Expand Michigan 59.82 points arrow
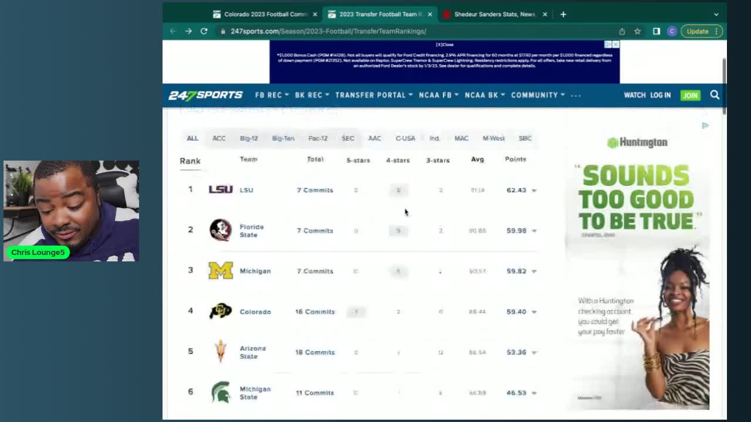This screenshot has height=422, width=751. click(534, 271)
